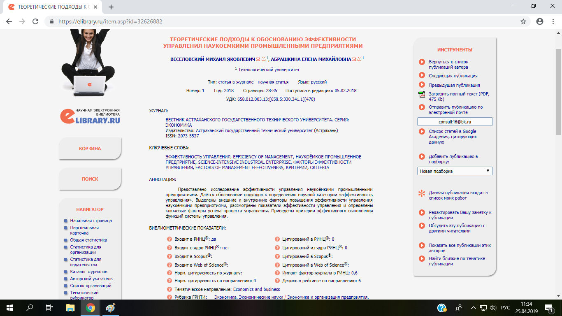Image resolution: width=562 pixels, height=316 pixels.
Task: Open File Explorer from the taskbar
Action: (70, 308)
